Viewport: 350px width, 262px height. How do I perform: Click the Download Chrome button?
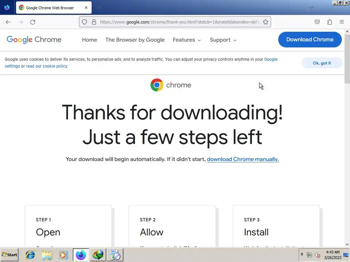pyautogui.click(x=310, y=40)
